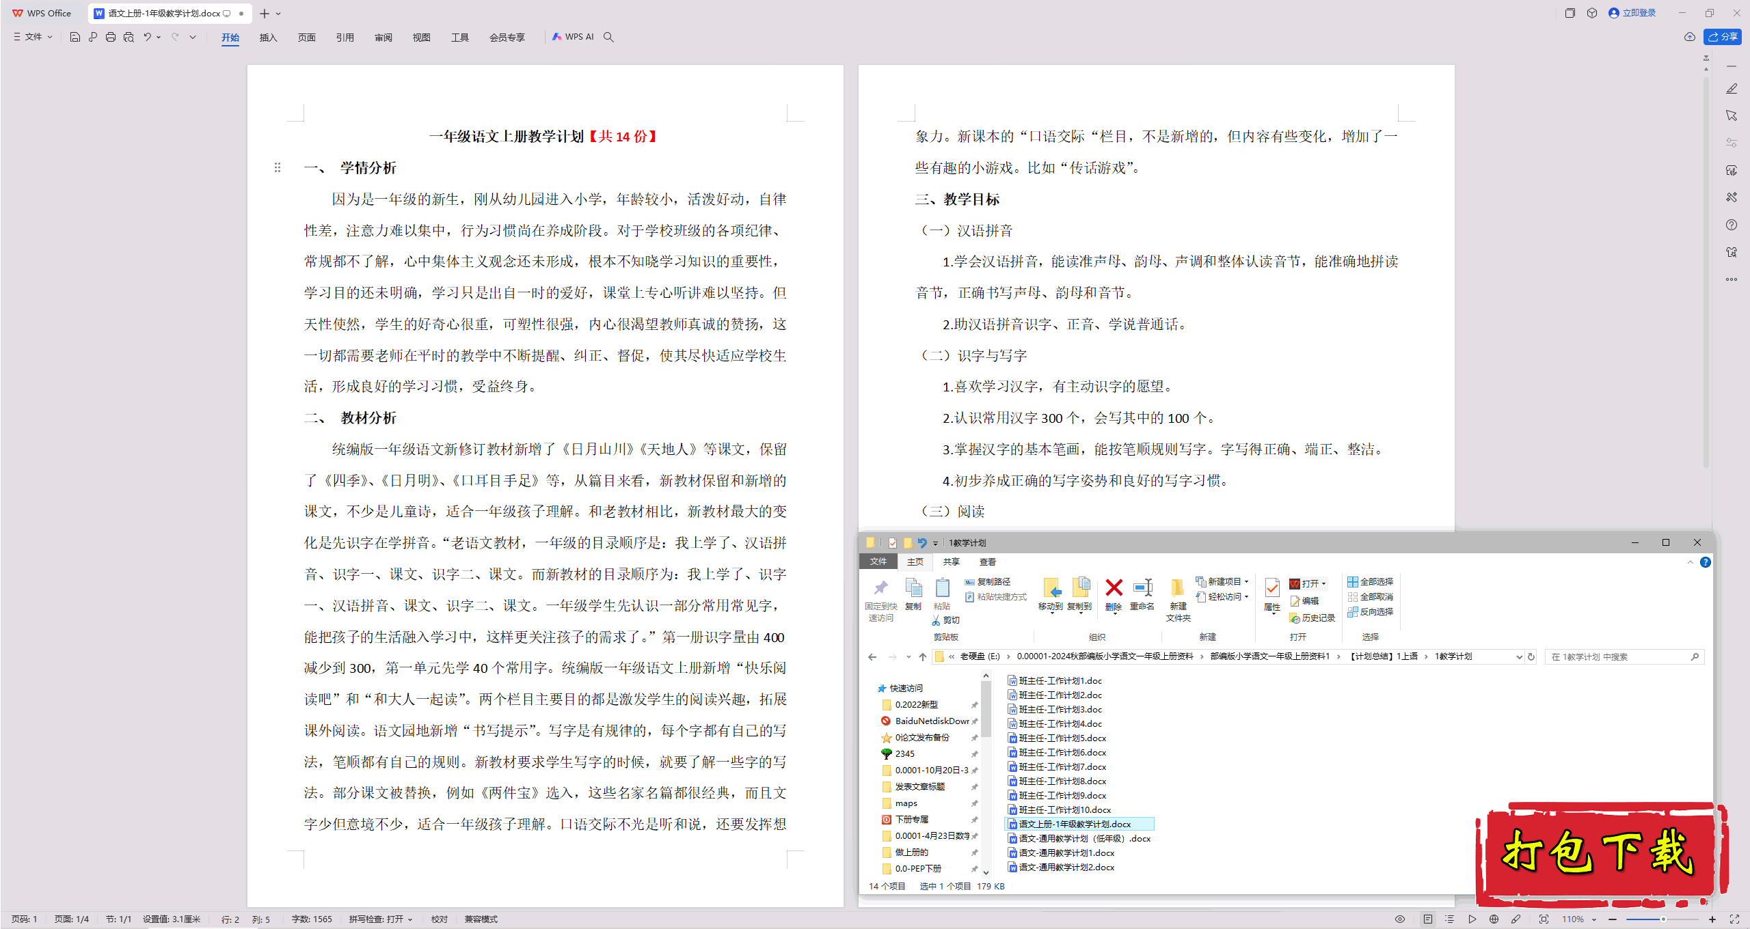Switch to outline view in status bar
Viewport: 1750px width, 929px height.
(1450, 919)
